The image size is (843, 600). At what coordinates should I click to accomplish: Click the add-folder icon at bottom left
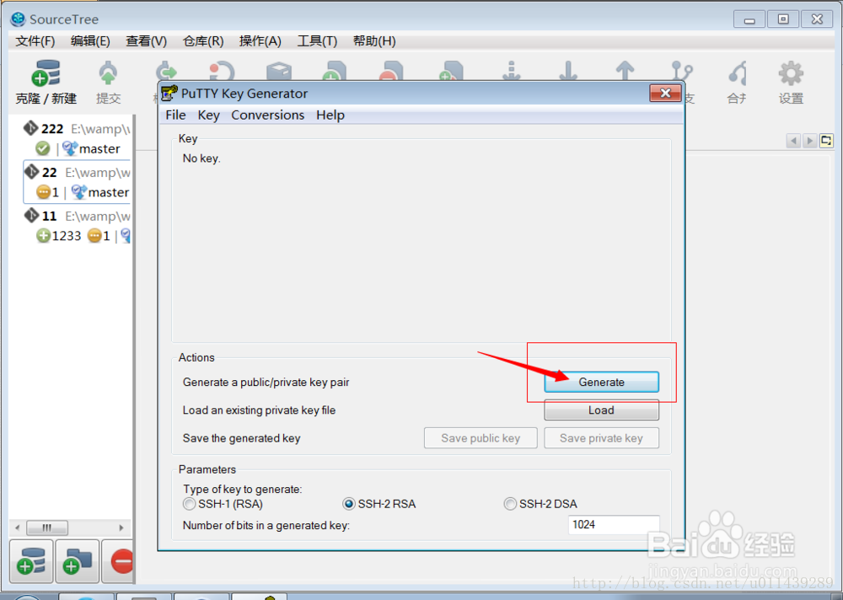(x=78, y=561)
